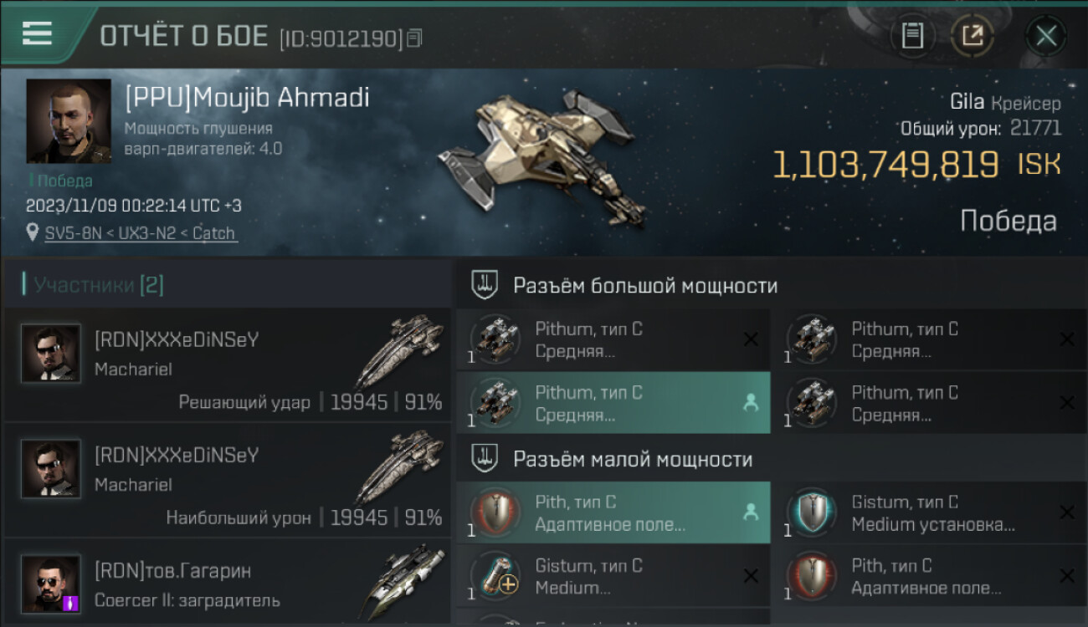Open XXXeDiNSeY entry with Наибольший урон
Screen dimensions: 1088x627
[x=228, y=480]
